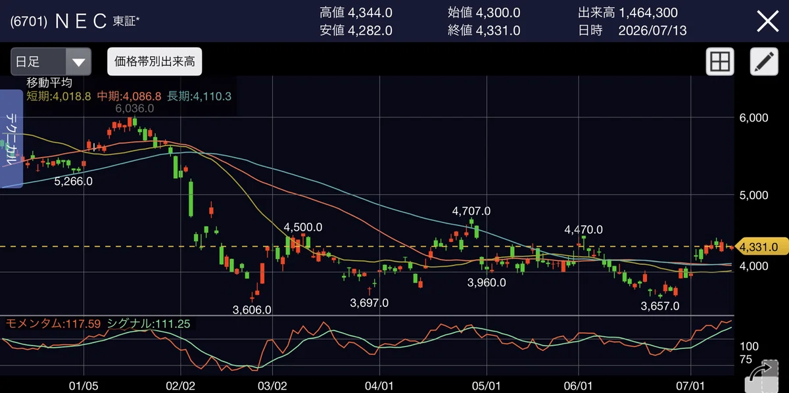Click the 終値 4,331.0 header value
This screenshot has height=393, width=789.
[483, 30]
